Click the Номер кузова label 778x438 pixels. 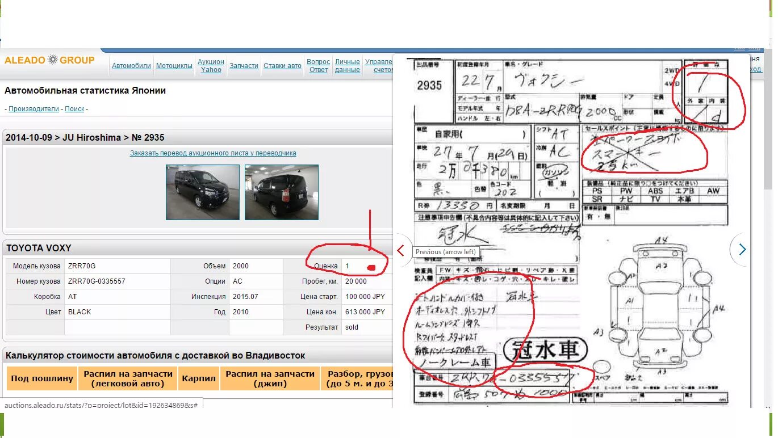click(39, 281)
